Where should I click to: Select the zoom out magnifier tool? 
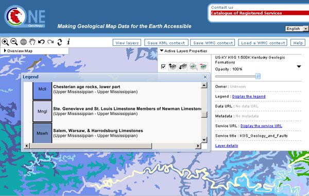pos(14,42)
